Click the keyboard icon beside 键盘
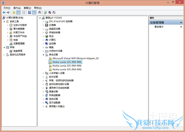The width and height of the screenshot is (185, 132). pyautogui.click(x=47, y=47)
